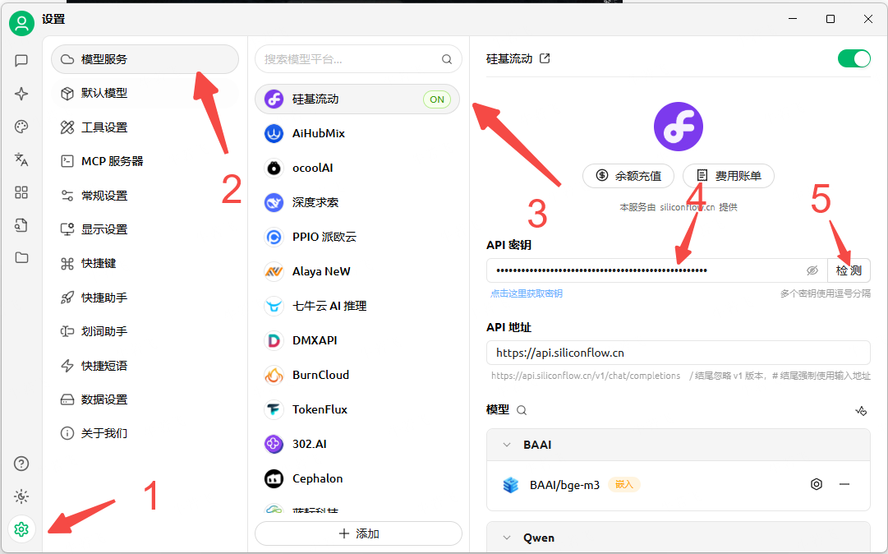888x554 pixels.
Task: Toggle the light/dark theme icon
Action: pos(21,496)
